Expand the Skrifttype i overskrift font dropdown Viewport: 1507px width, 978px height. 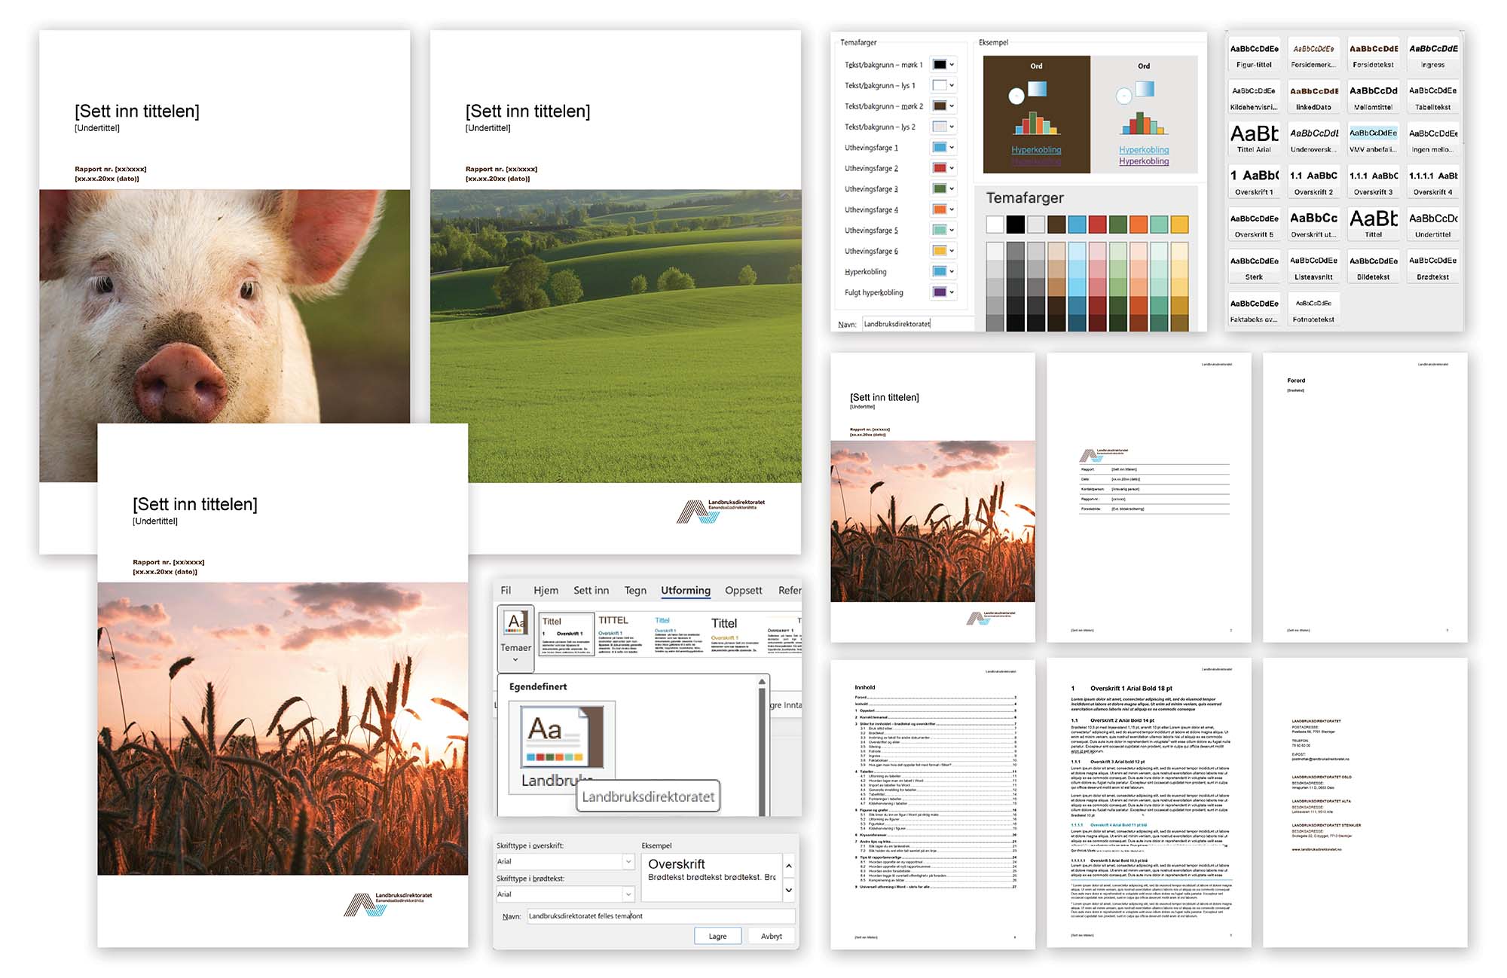coord(628,861)
